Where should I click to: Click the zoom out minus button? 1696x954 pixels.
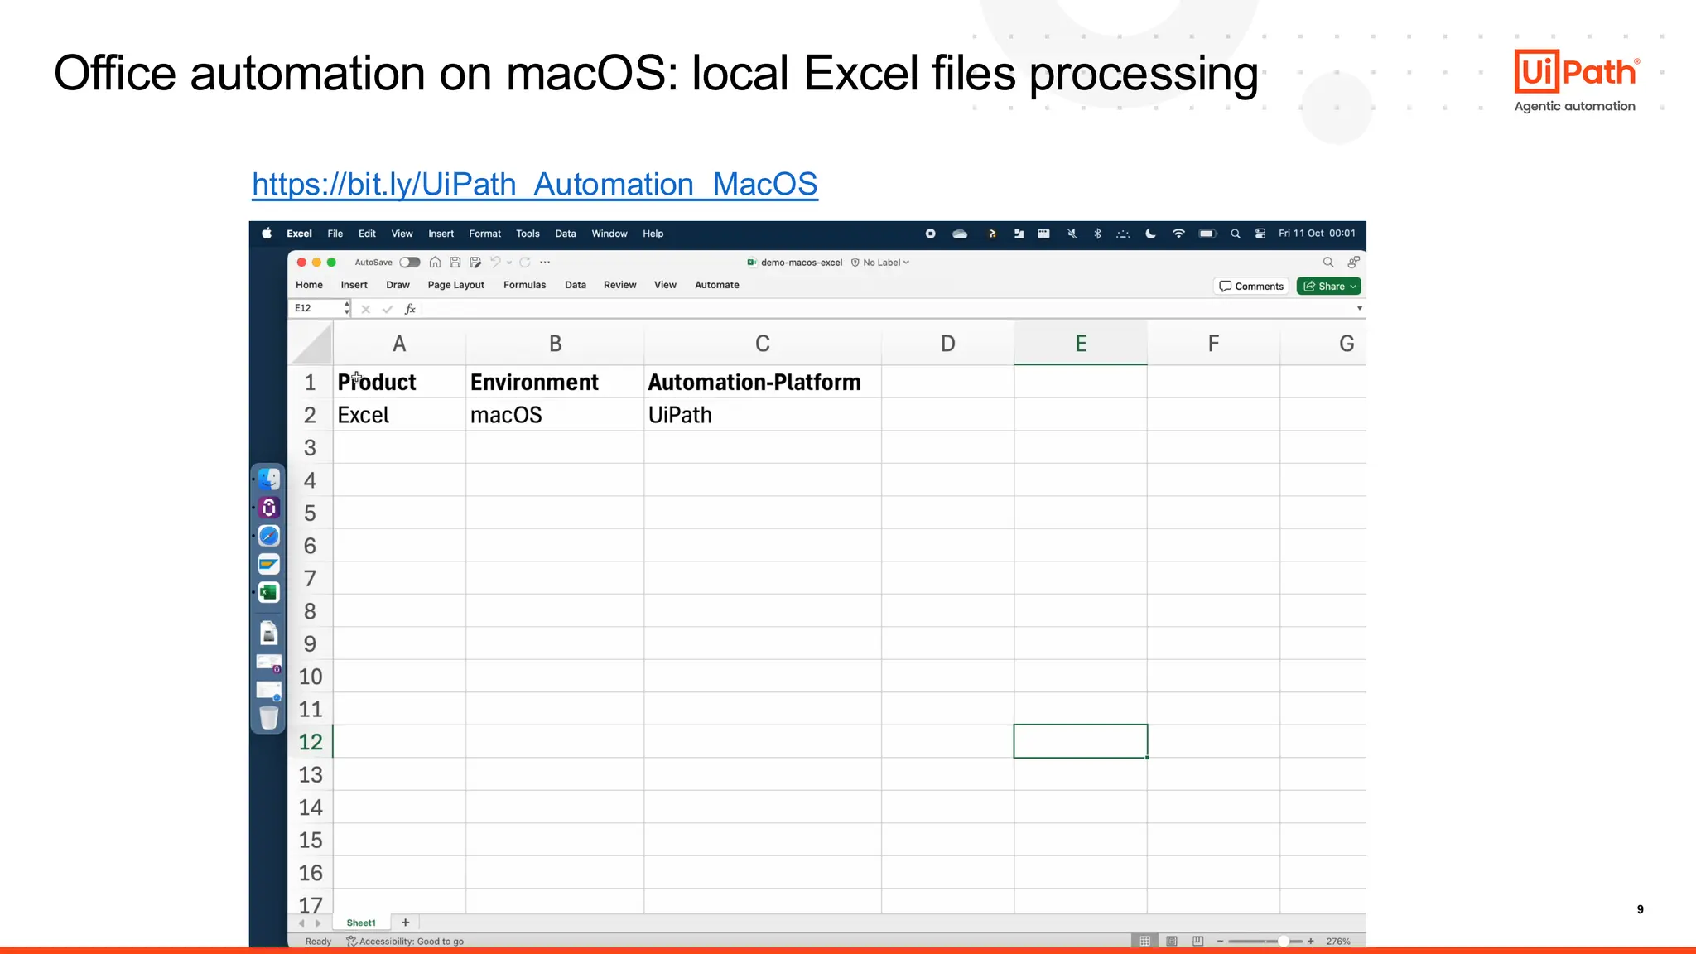pyautogui.click(x=1220, y=942)
